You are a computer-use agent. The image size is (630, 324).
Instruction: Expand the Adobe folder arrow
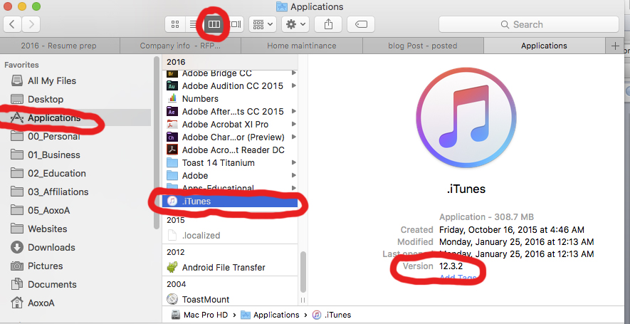[x=294, y=176]
